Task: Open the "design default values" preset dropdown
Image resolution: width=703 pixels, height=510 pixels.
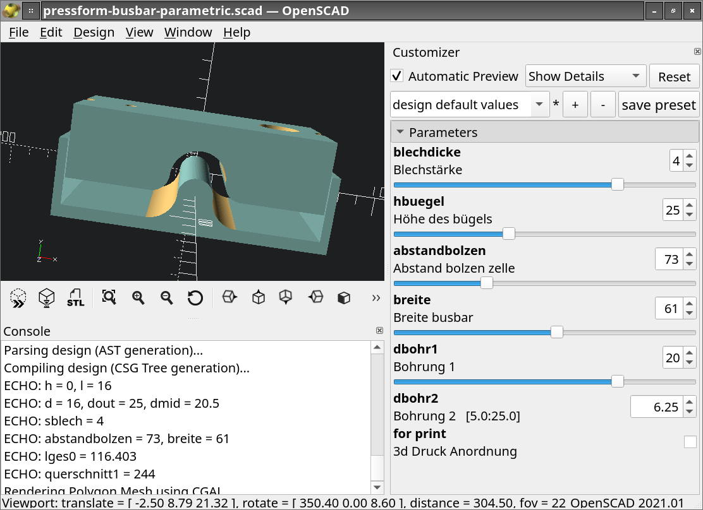Action: click(469, 105)
